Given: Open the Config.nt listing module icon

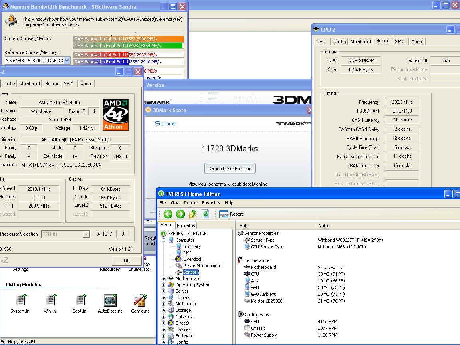Looking at the screenshot, I should [x=140, y=300].
